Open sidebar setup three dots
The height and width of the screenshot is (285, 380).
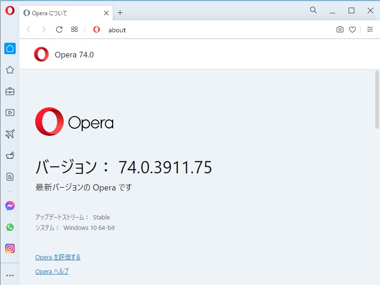pyautogui.click(x=10, y=275)
